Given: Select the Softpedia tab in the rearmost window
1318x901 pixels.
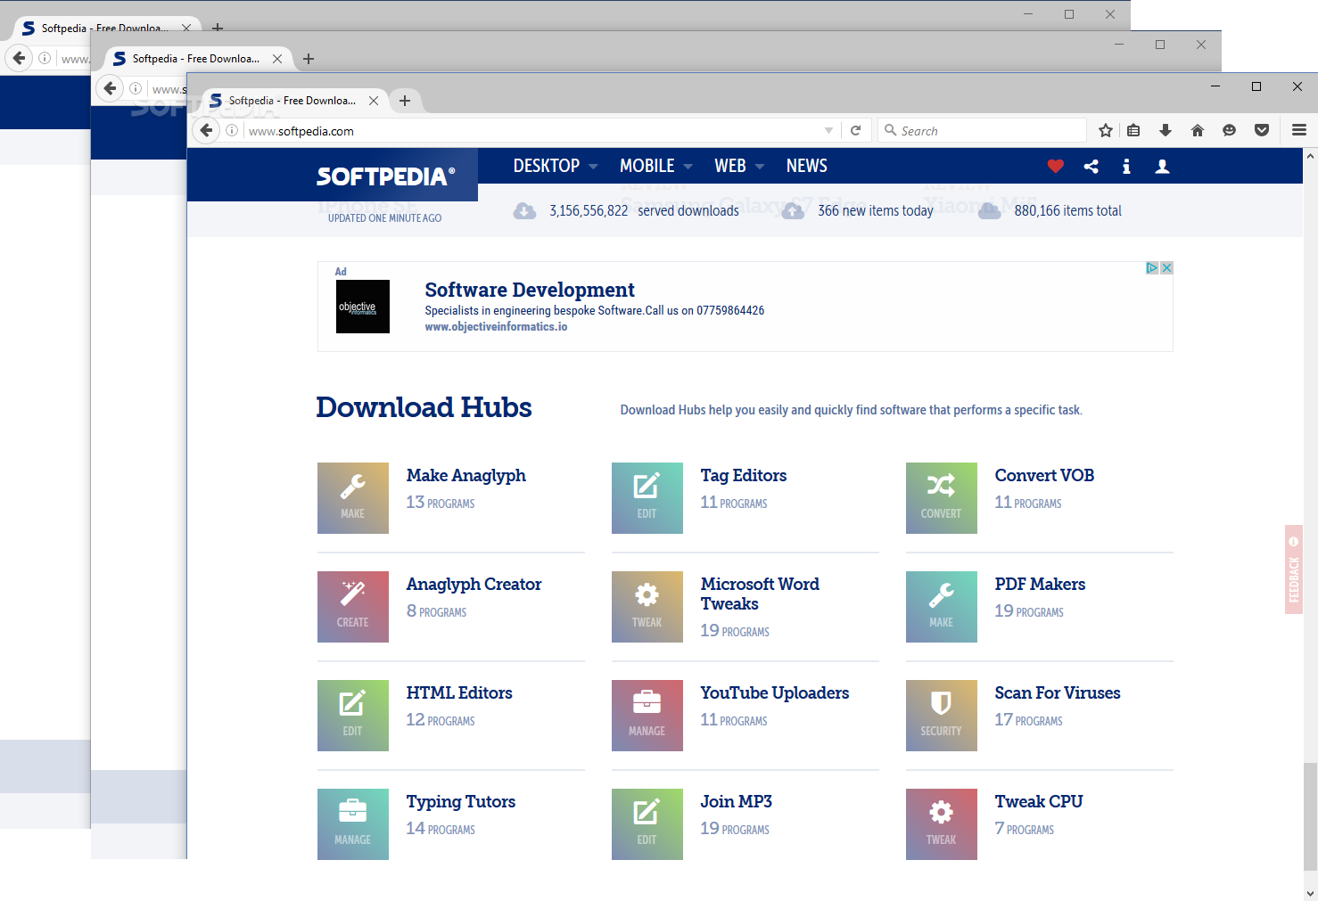Looking at the screenshot, I should (x=105, y=29).
